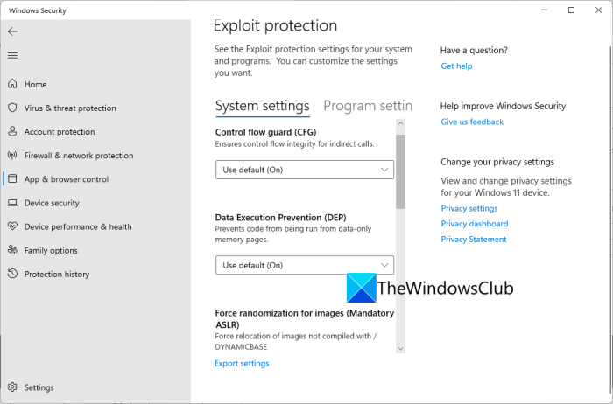613x404 pixels.
Task: Click the Privacy dashboard link
Action: [x=474, y=224]
